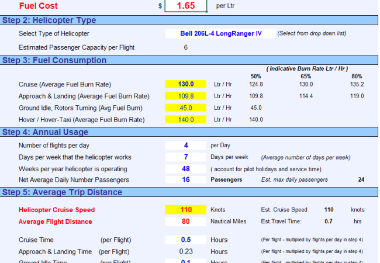Click the Est. Cruise Speed value 110
The width and height of the screenshot is (380, 263).
click(x=329, y=210)
